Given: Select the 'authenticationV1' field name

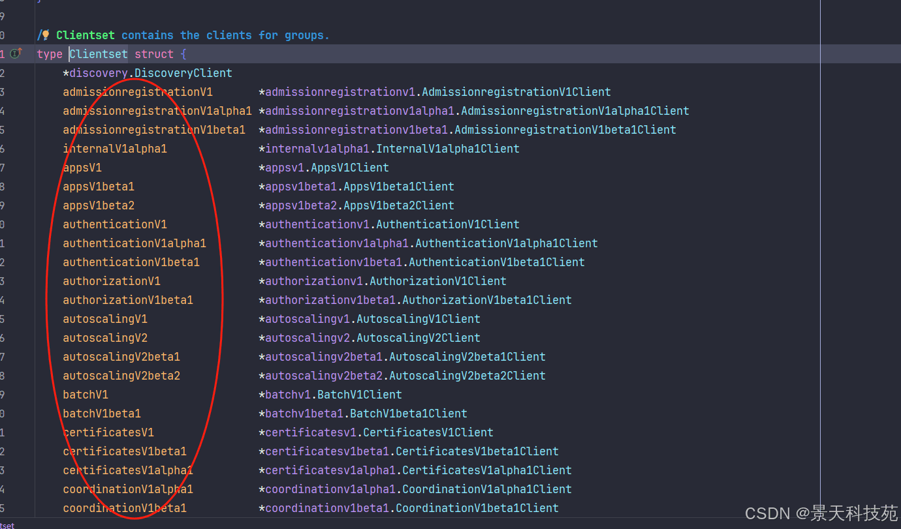Looking at the screenshot, I should (115, 224).
